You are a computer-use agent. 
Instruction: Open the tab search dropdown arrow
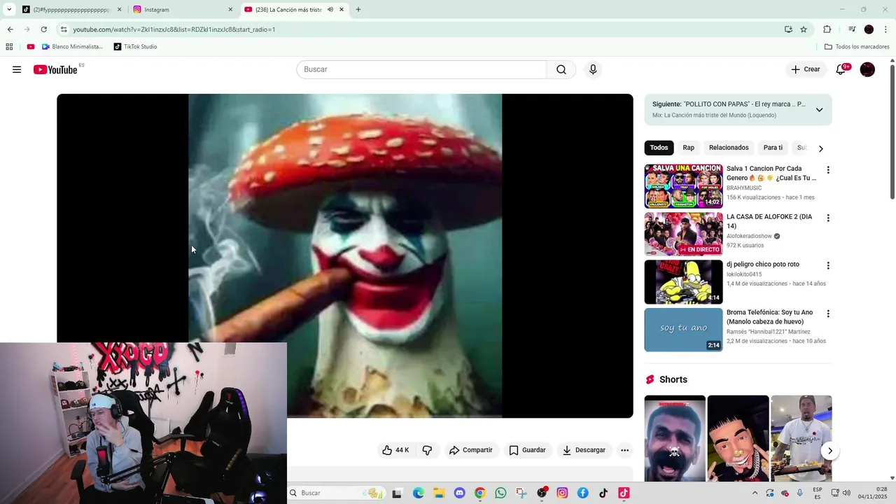[x=9, y=10]
